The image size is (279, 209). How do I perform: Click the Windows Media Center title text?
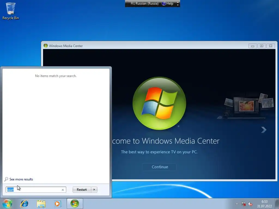[x=66, y=46]
